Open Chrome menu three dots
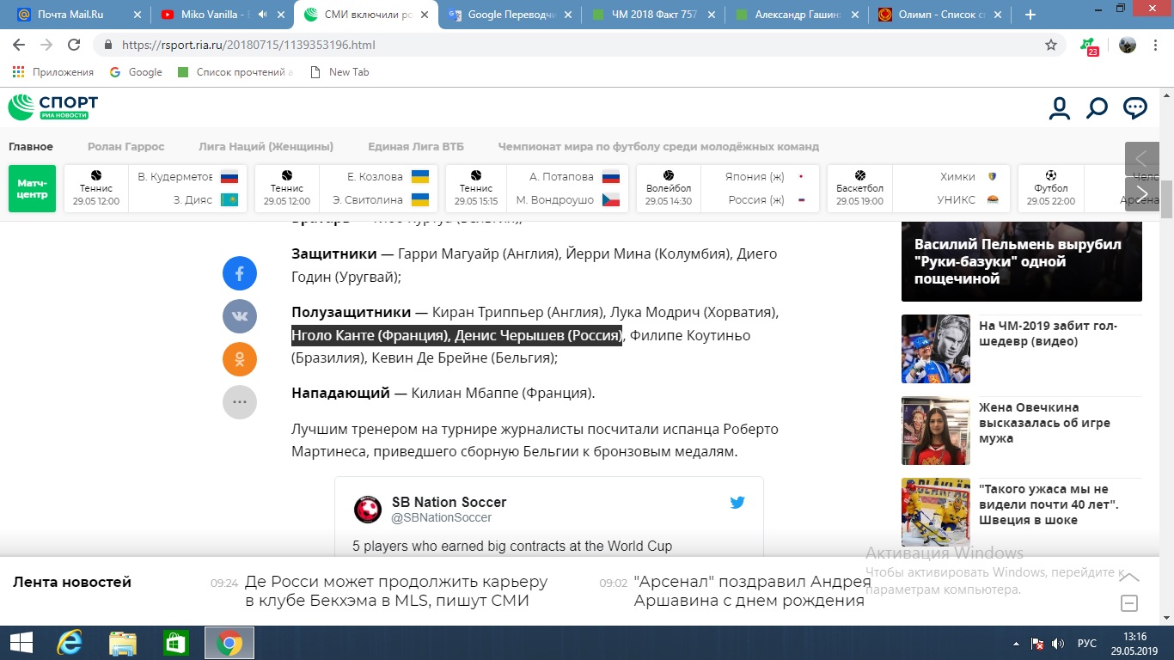 coord(1157,45)
